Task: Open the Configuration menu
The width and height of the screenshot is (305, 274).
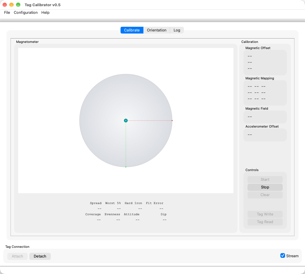Action: coord(26,12)
